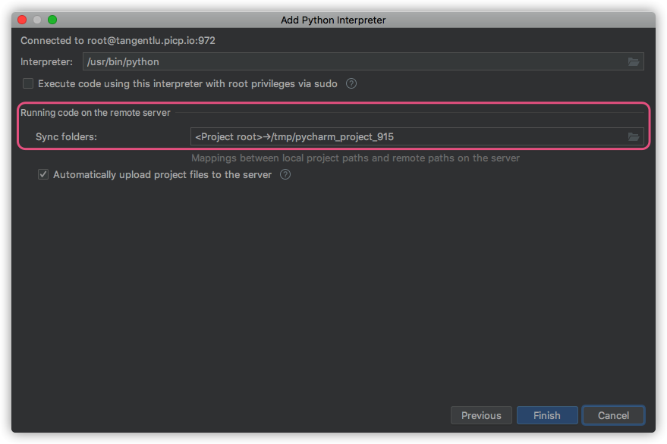Open the folder browser for the Interpreter path
Screen dimensions: 667x444
click(634, 61)
